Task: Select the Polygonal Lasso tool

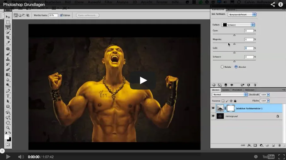Action: coord(8,27)
